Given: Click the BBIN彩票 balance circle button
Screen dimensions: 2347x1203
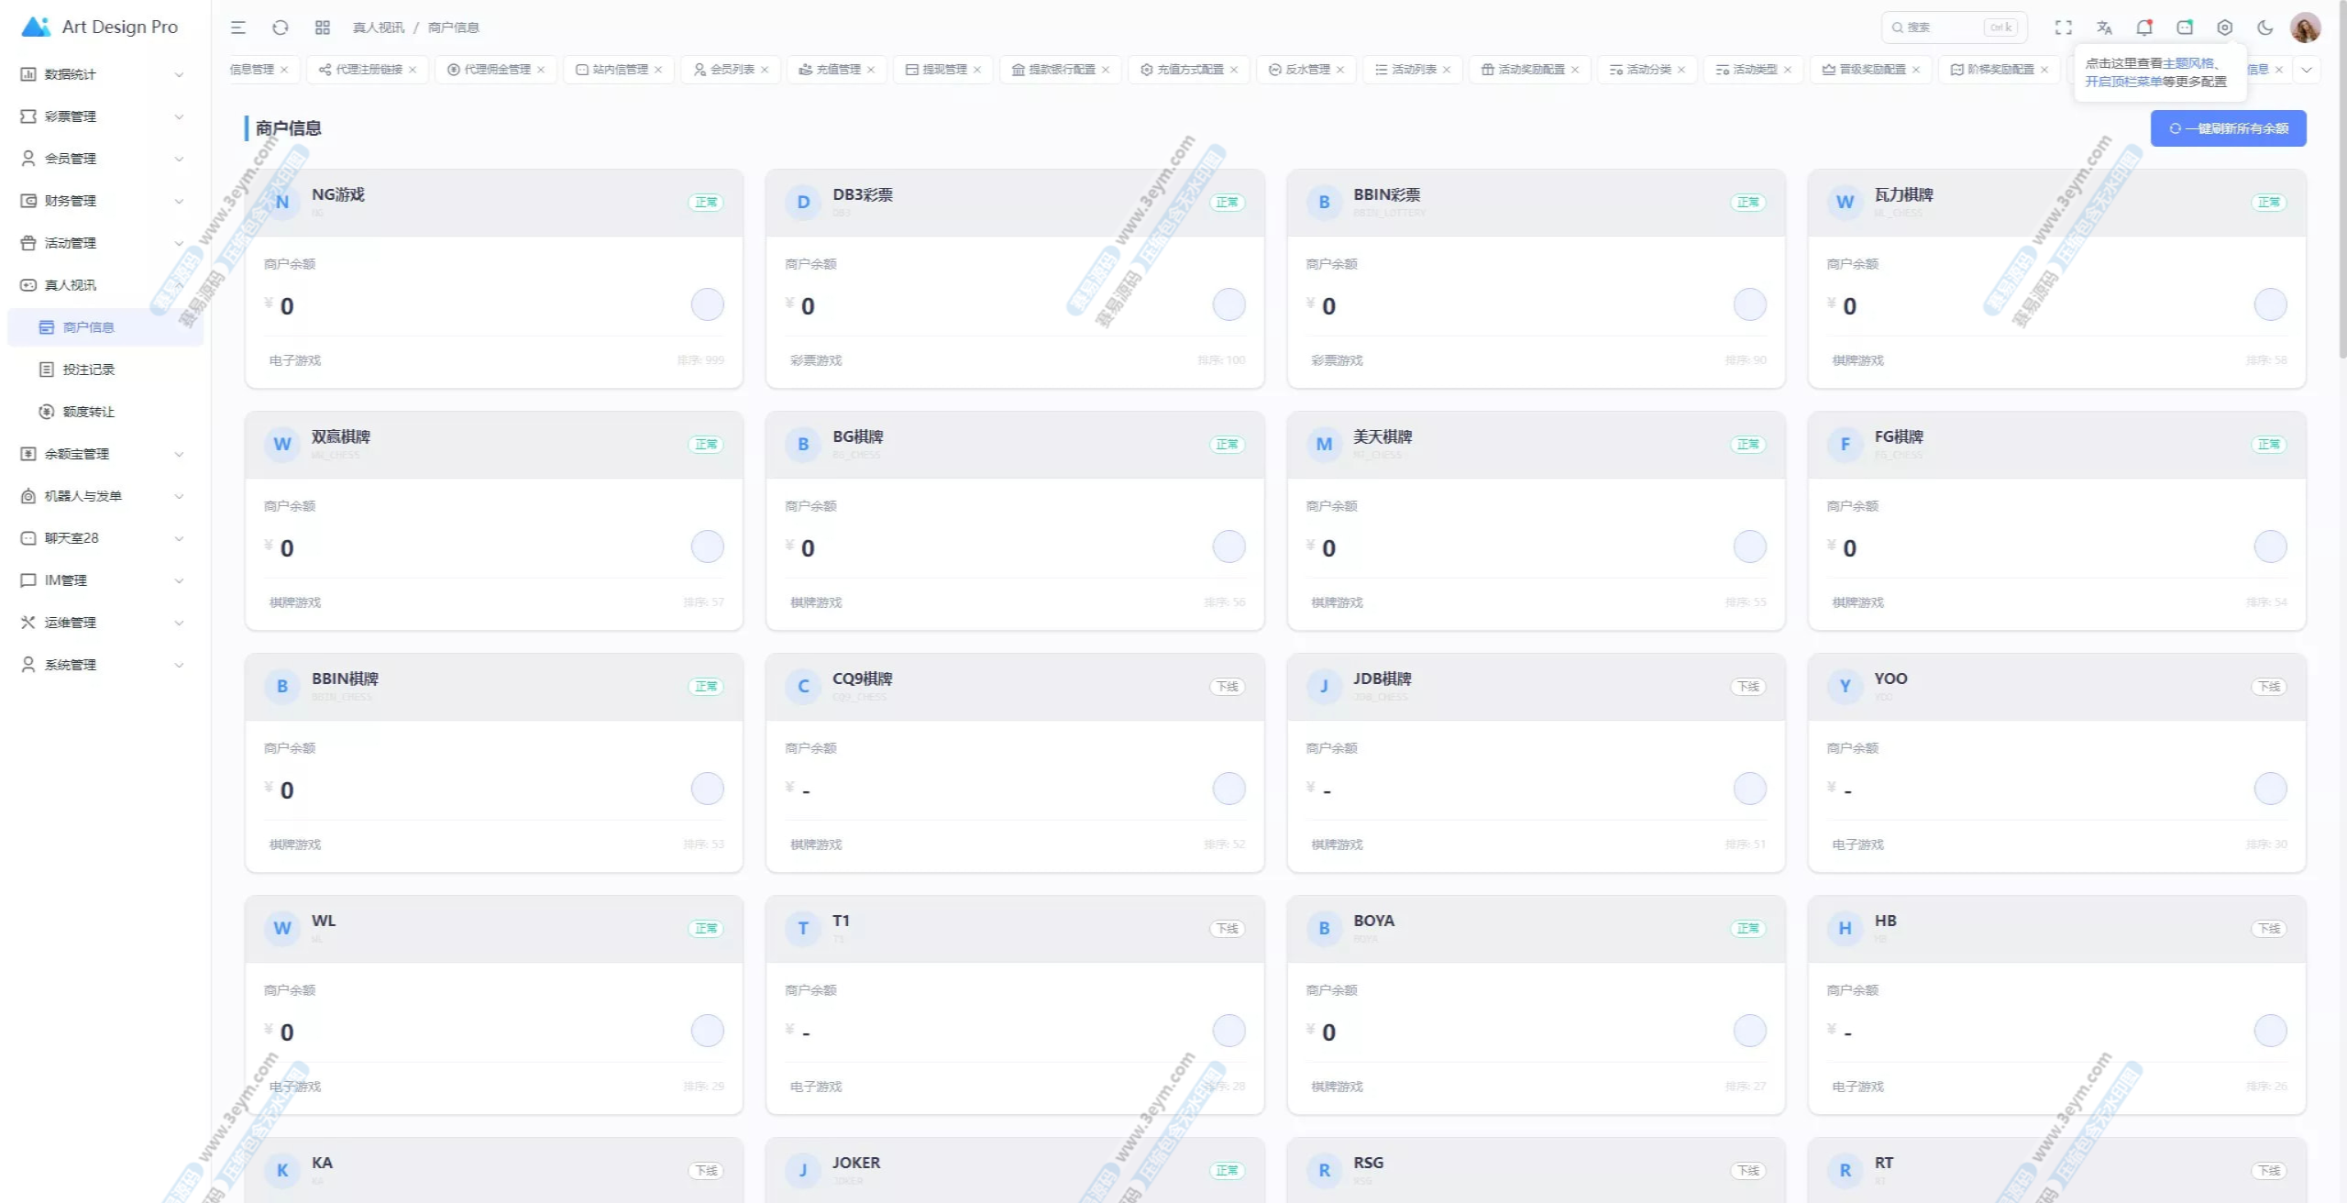Looking at the screenshot, I should 1749,304.
